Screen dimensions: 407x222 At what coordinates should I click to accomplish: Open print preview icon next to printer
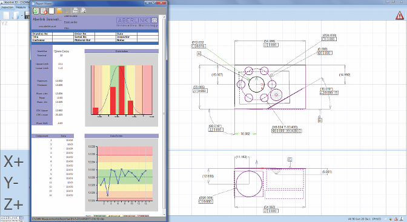coord(83,11)
